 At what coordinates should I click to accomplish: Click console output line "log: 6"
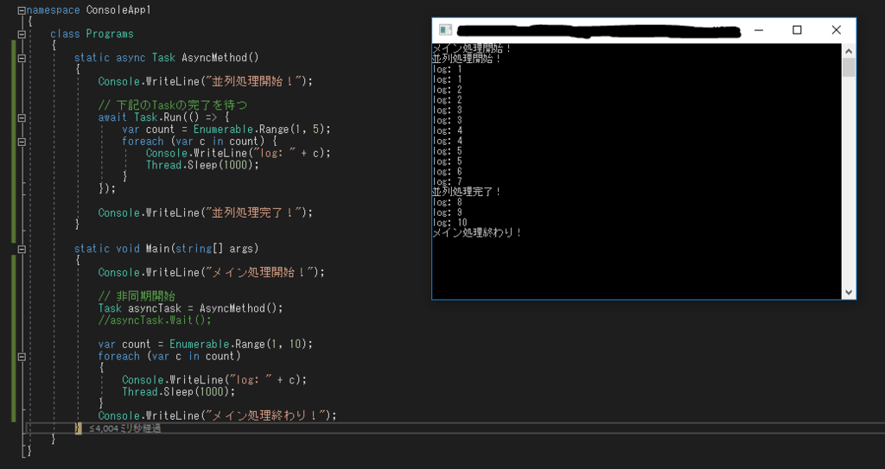coord(448,171)
